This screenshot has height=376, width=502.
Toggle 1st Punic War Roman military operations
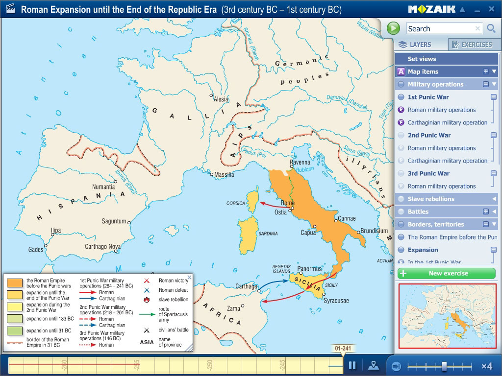pyautogui.click(x=401, y=110)
